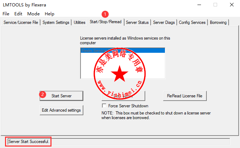Screen dimensions: 240x148
Task: Open the Utilities tab
Action: (x=79, y=22)
